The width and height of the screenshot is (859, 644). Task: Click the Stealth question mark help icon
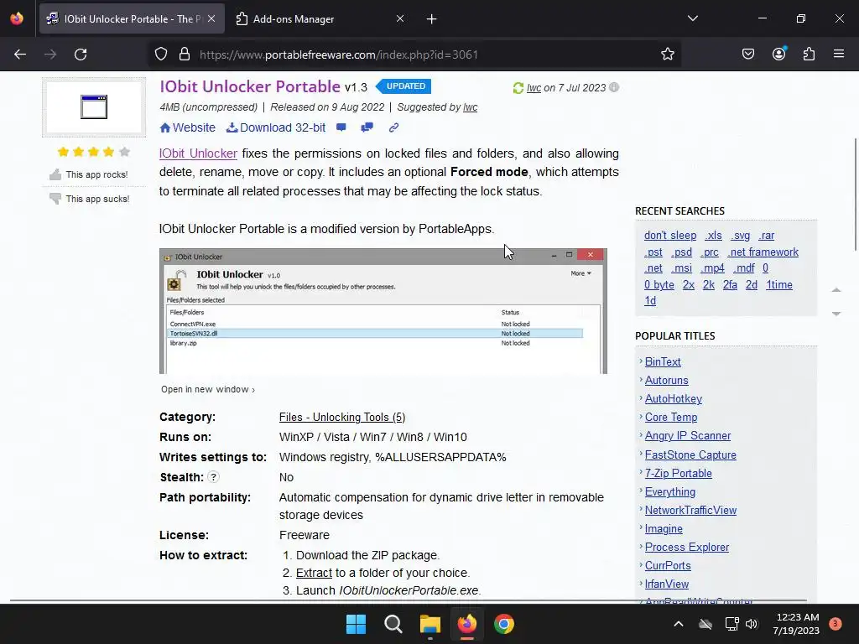pyautogui.click(x=214, y=477)
